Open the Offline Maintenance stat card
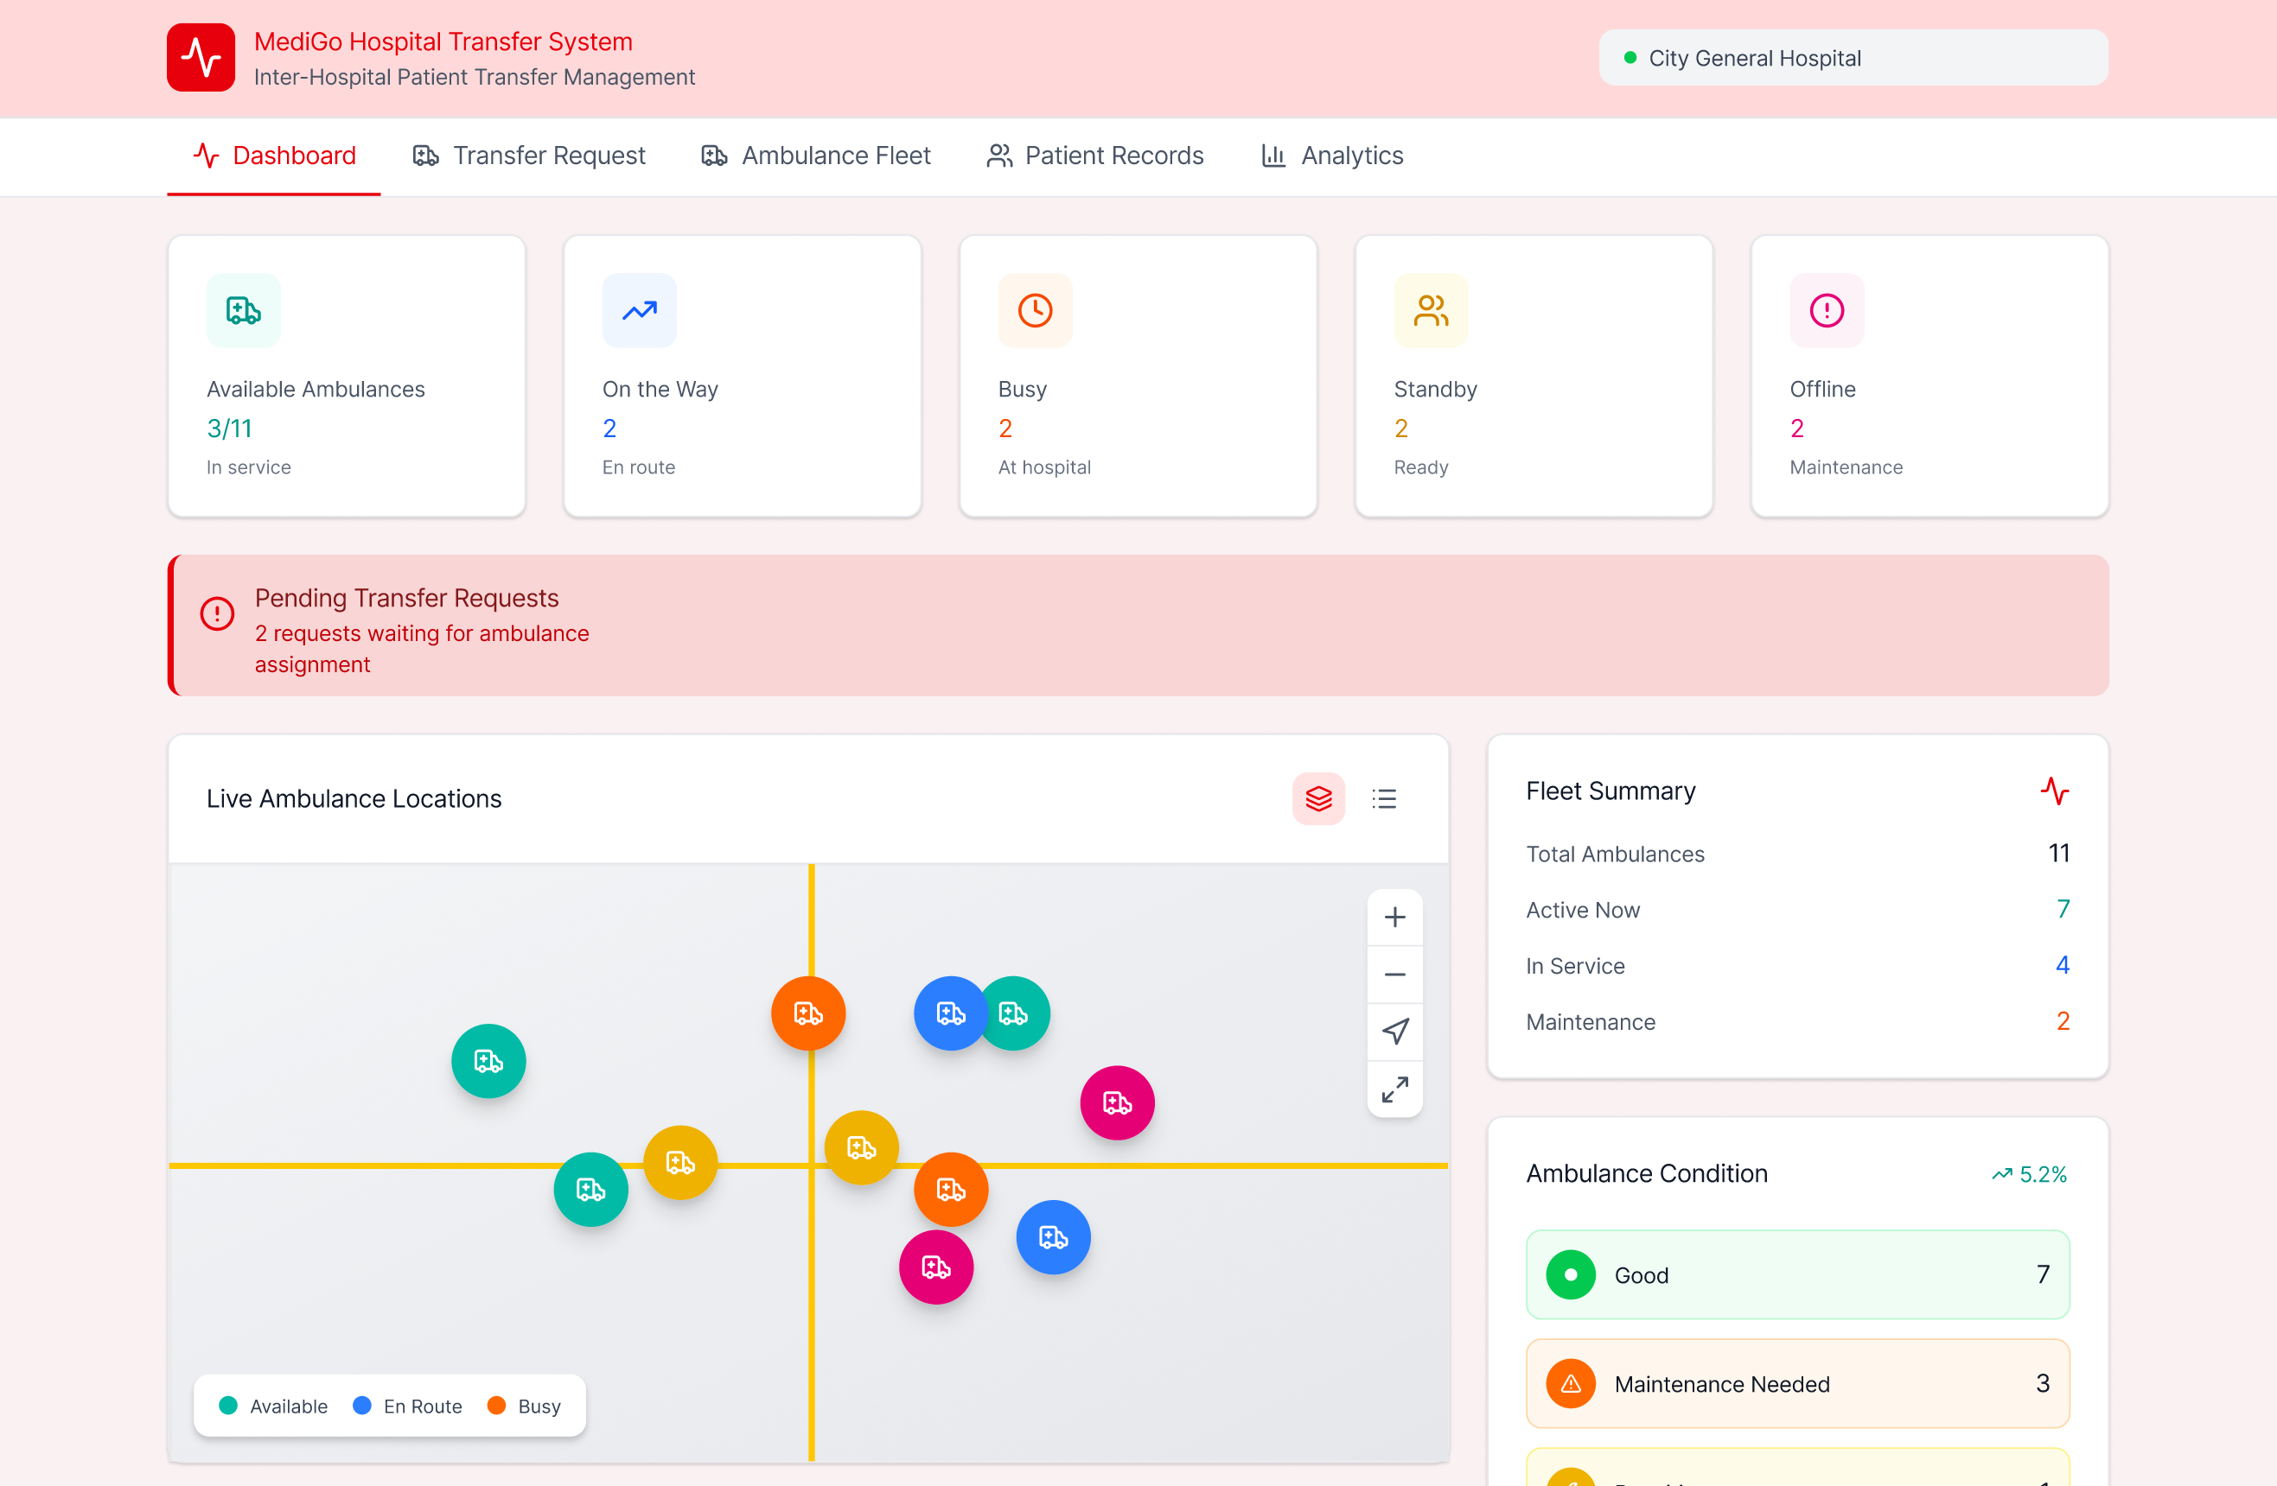 point(1929,377)
